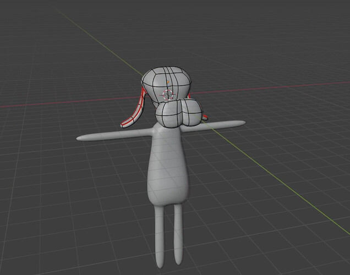Select the character's right thin leg

[x=178, y=234]
